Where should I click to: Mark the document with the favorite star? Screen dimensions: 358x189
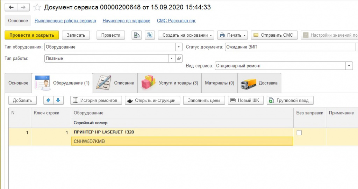(37, 7)
